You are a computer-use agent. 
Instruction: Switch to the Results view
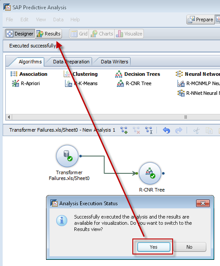[48, 34]
